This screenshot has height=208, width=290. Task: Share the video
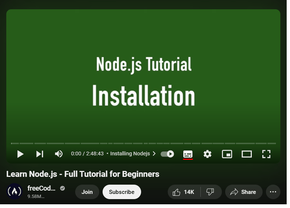click(244, 192)
